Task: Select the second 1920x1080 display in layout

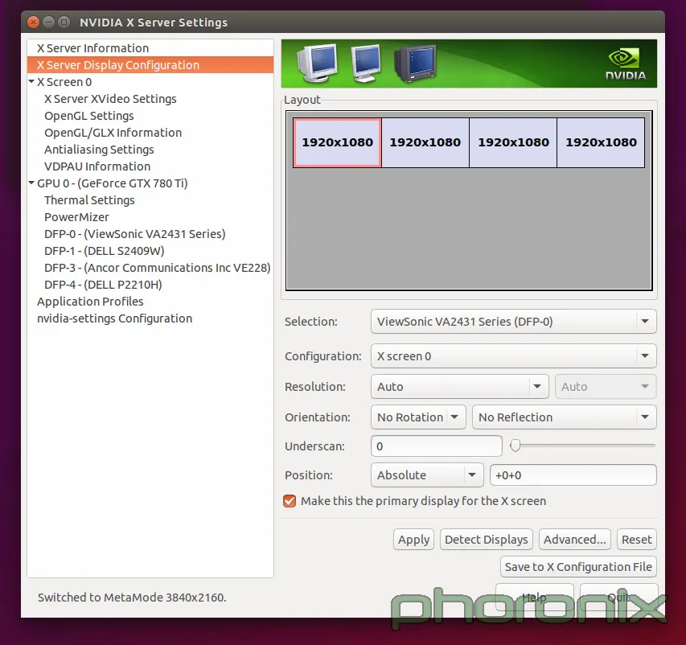Action: (x=425, y=142)
